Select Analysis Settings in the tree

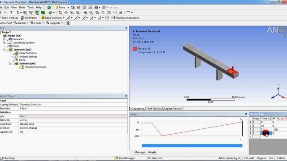click(28, 57)
